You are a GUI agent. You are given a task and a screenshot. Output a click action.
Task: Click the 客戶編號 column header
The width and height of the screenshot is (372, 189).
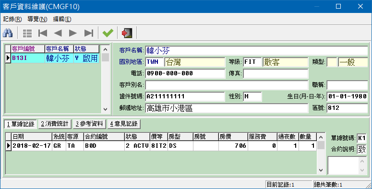[x=28, y=49]
